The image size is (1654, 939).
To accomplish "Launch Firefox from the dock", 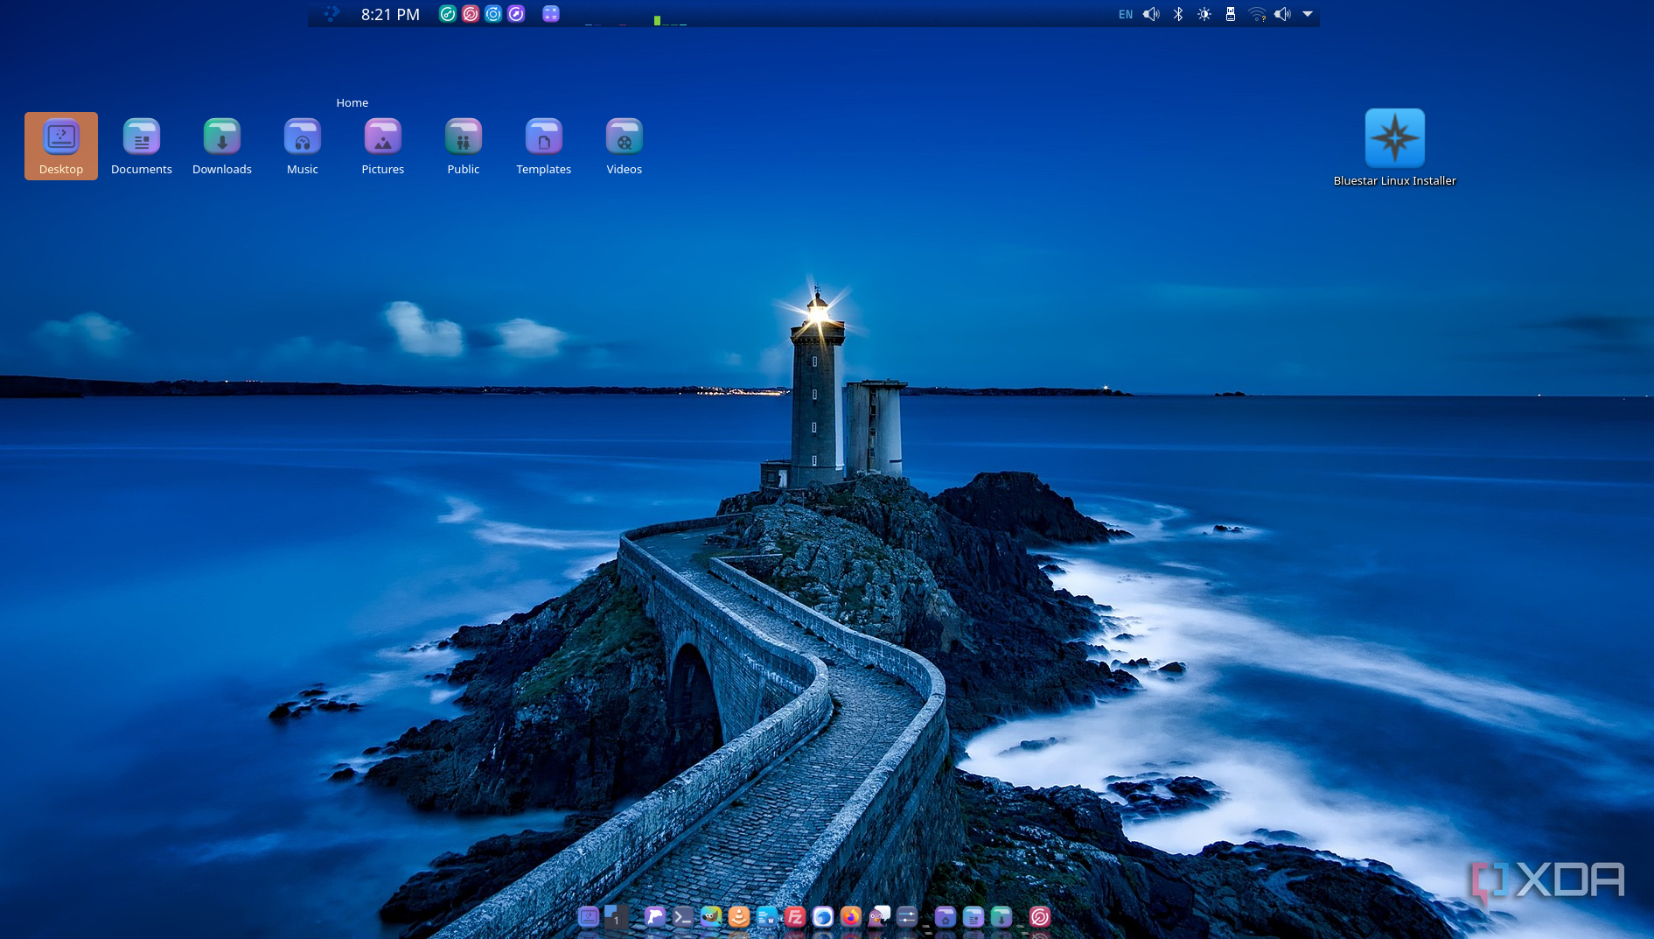I will click(851, 916).
